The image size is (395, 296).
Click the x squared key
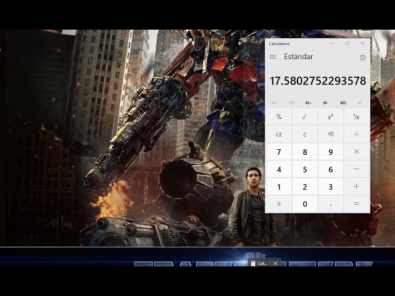pyautogui.click(x=331, y=117)
